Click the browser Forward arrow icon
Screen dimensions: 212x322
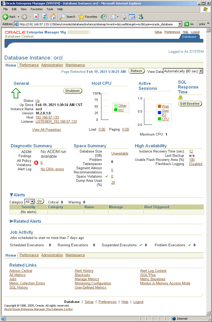[24, 17]
